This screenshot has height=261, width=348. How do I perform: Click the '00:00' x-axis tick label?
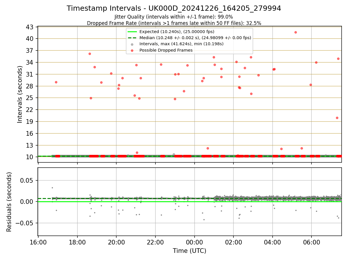tap(194, 242)
